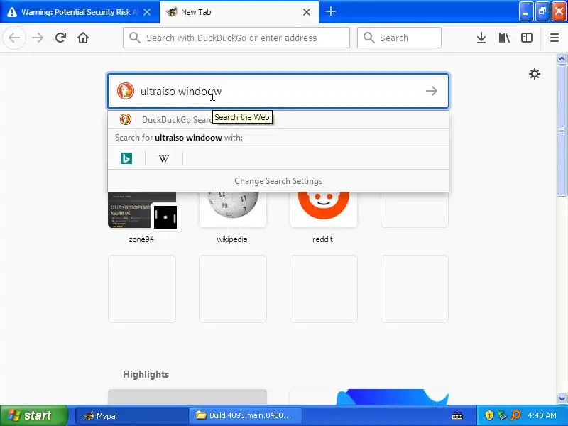Search with Bing engine icon
This screenshot has height=426, width=568.
pyautogui.click(x=126, y=158)
